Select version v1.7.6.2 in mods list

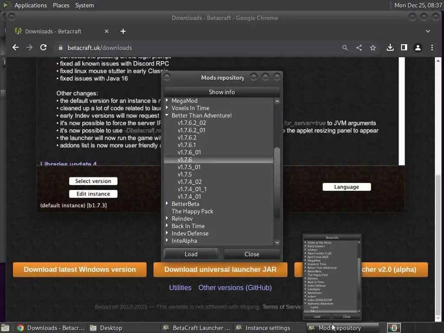click(187, 137)
